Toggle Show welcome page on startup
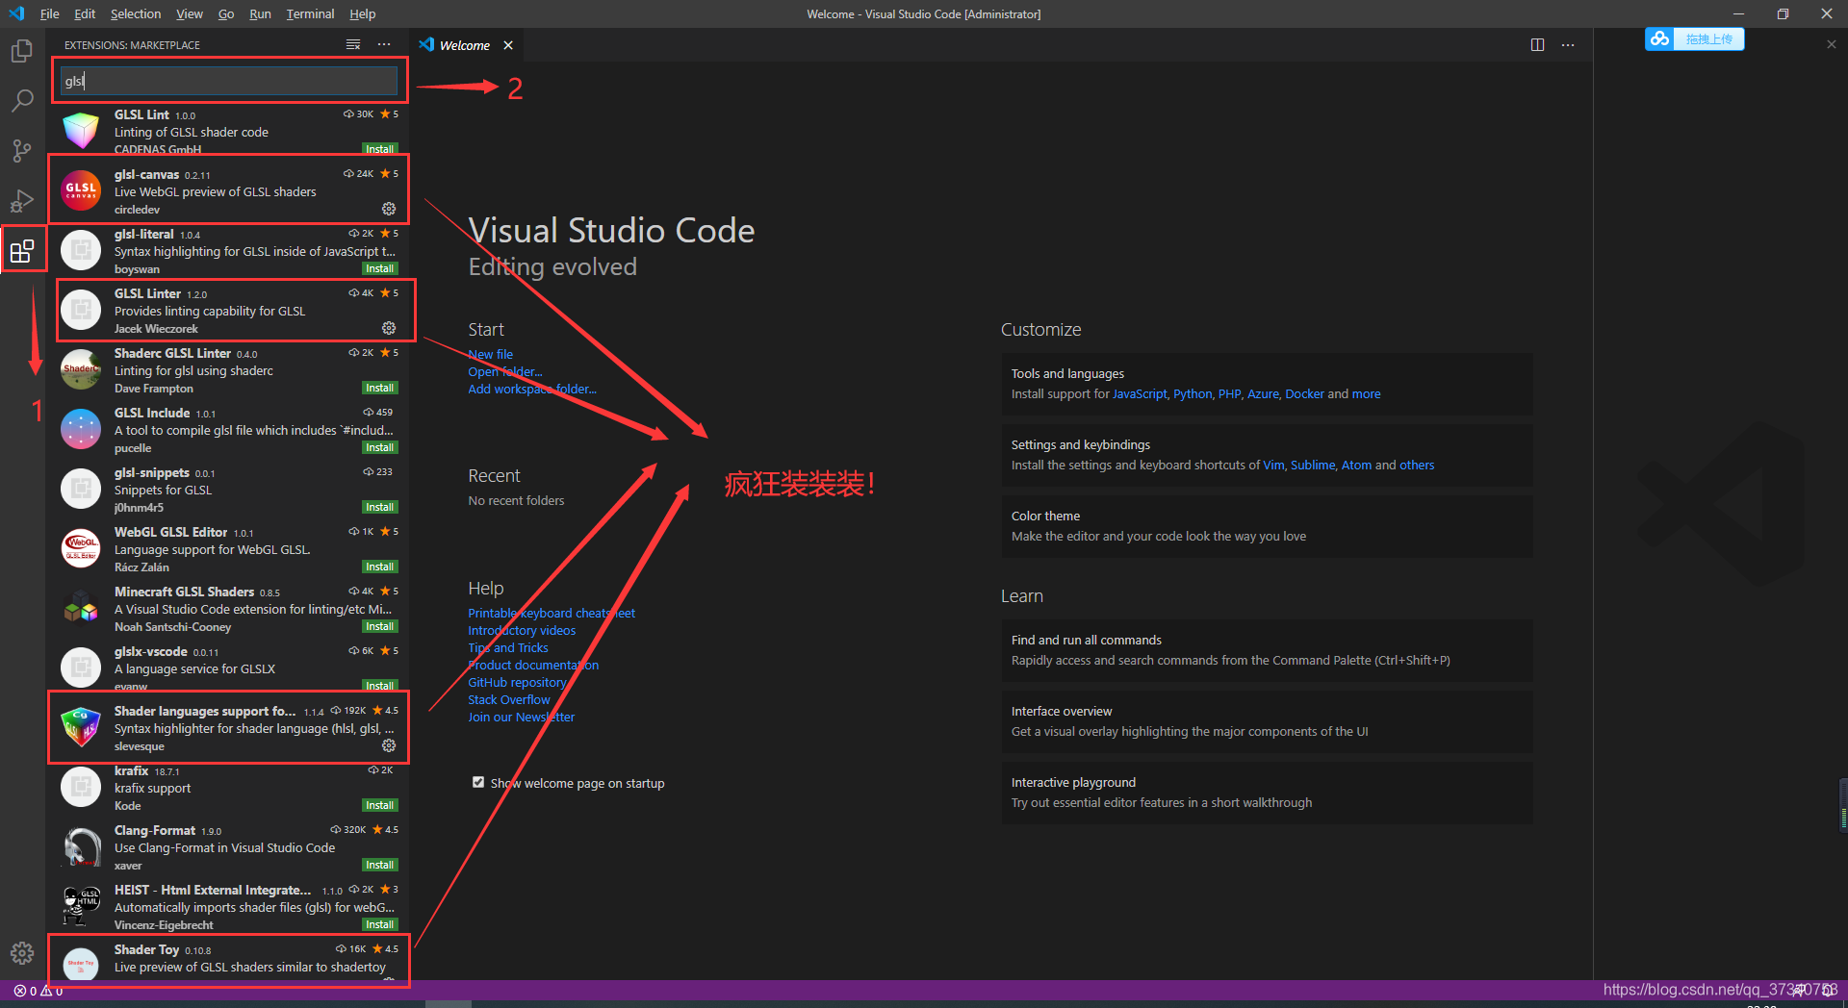 pos(478,782)
